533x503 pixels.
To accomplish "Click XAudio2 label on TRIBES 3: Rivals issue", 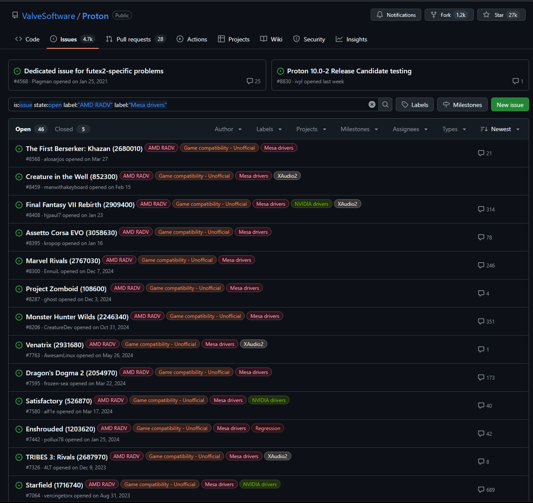I will tap(278, 456).
